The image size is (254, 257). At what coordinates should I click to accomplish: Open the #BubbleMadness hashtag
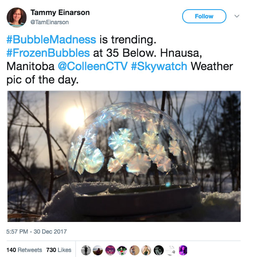(51, 40)
